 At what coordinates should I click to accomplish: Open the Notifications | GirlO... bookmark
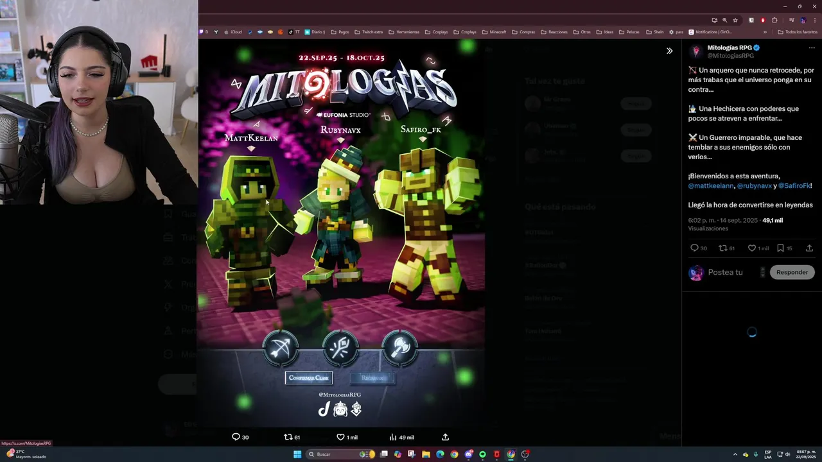710,31
